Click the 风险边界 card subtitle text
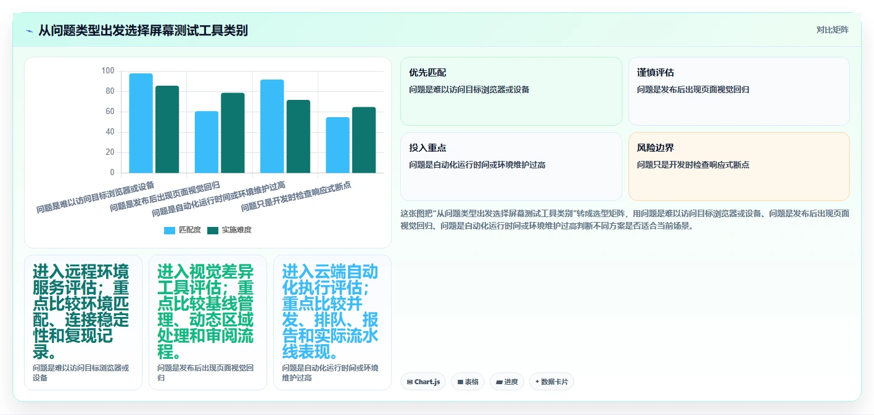The width and height of the screenshot is (874, 415). click(x=693, y=165)
